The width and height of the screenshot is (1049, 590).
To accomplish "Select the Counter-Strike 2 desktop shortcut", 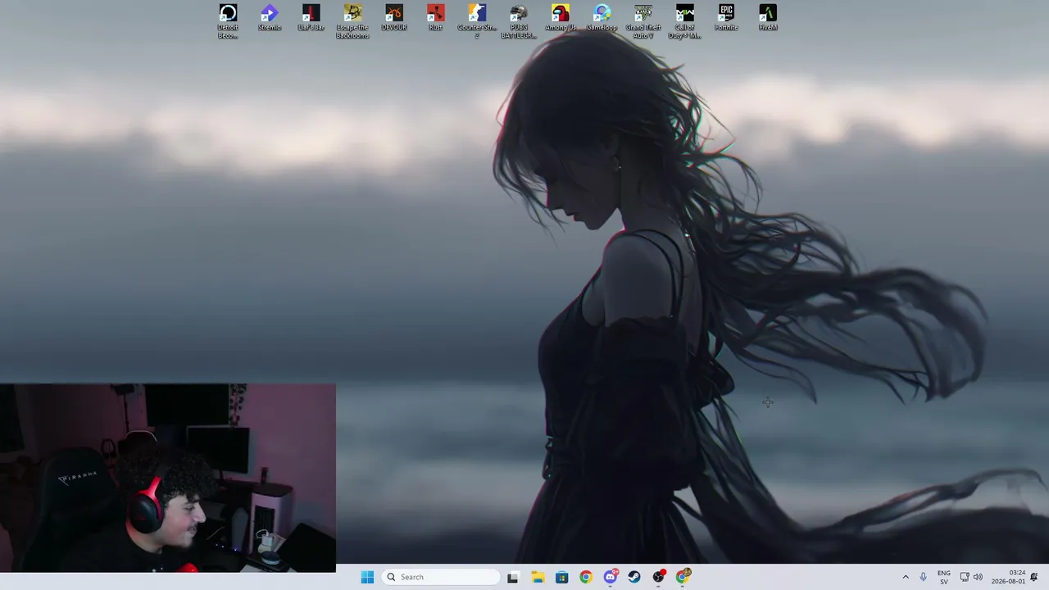I will 477,21.
